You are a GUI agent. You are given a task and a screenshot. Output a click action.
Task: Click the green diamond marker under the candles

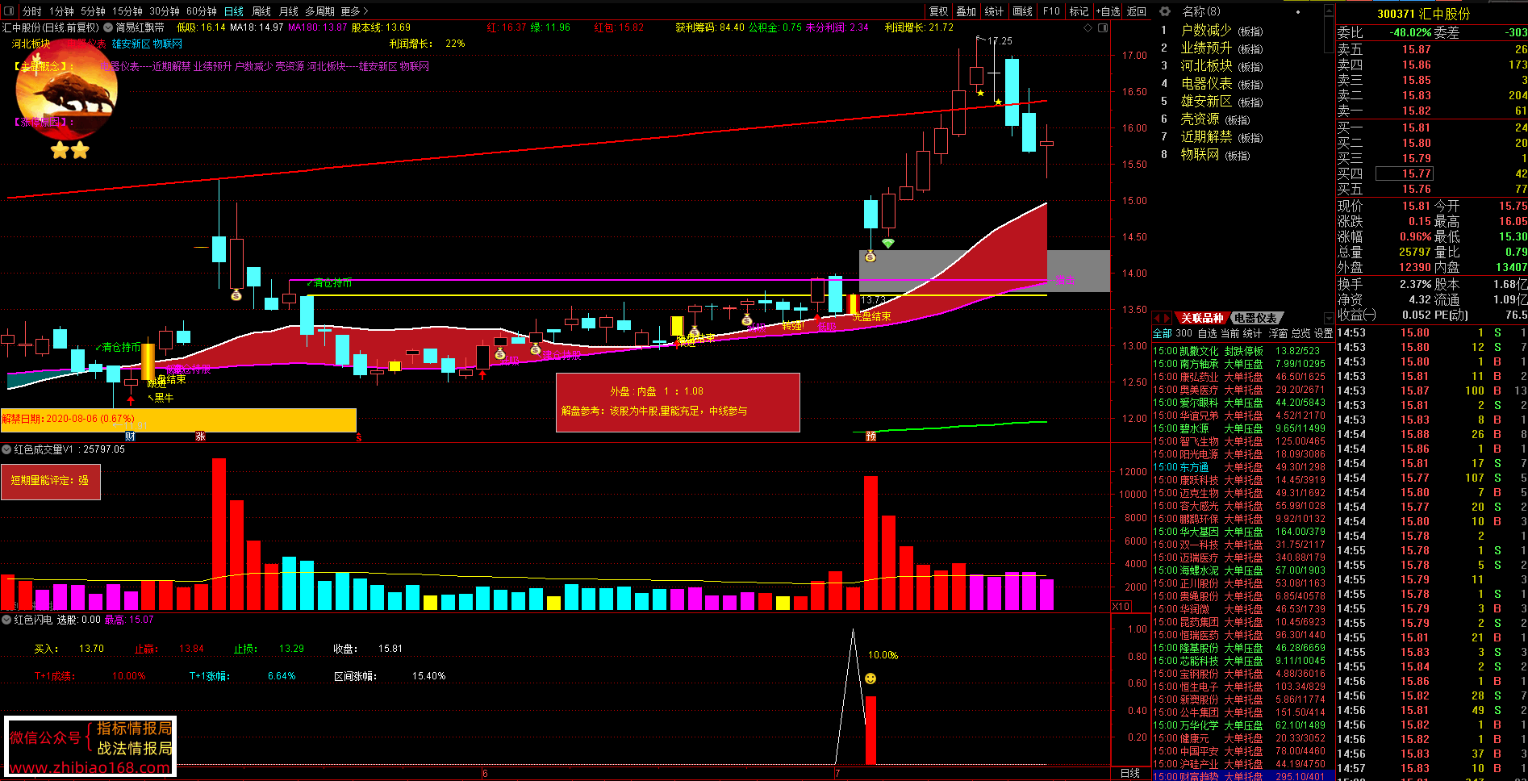pyautogui.click(x=887, y=243)
